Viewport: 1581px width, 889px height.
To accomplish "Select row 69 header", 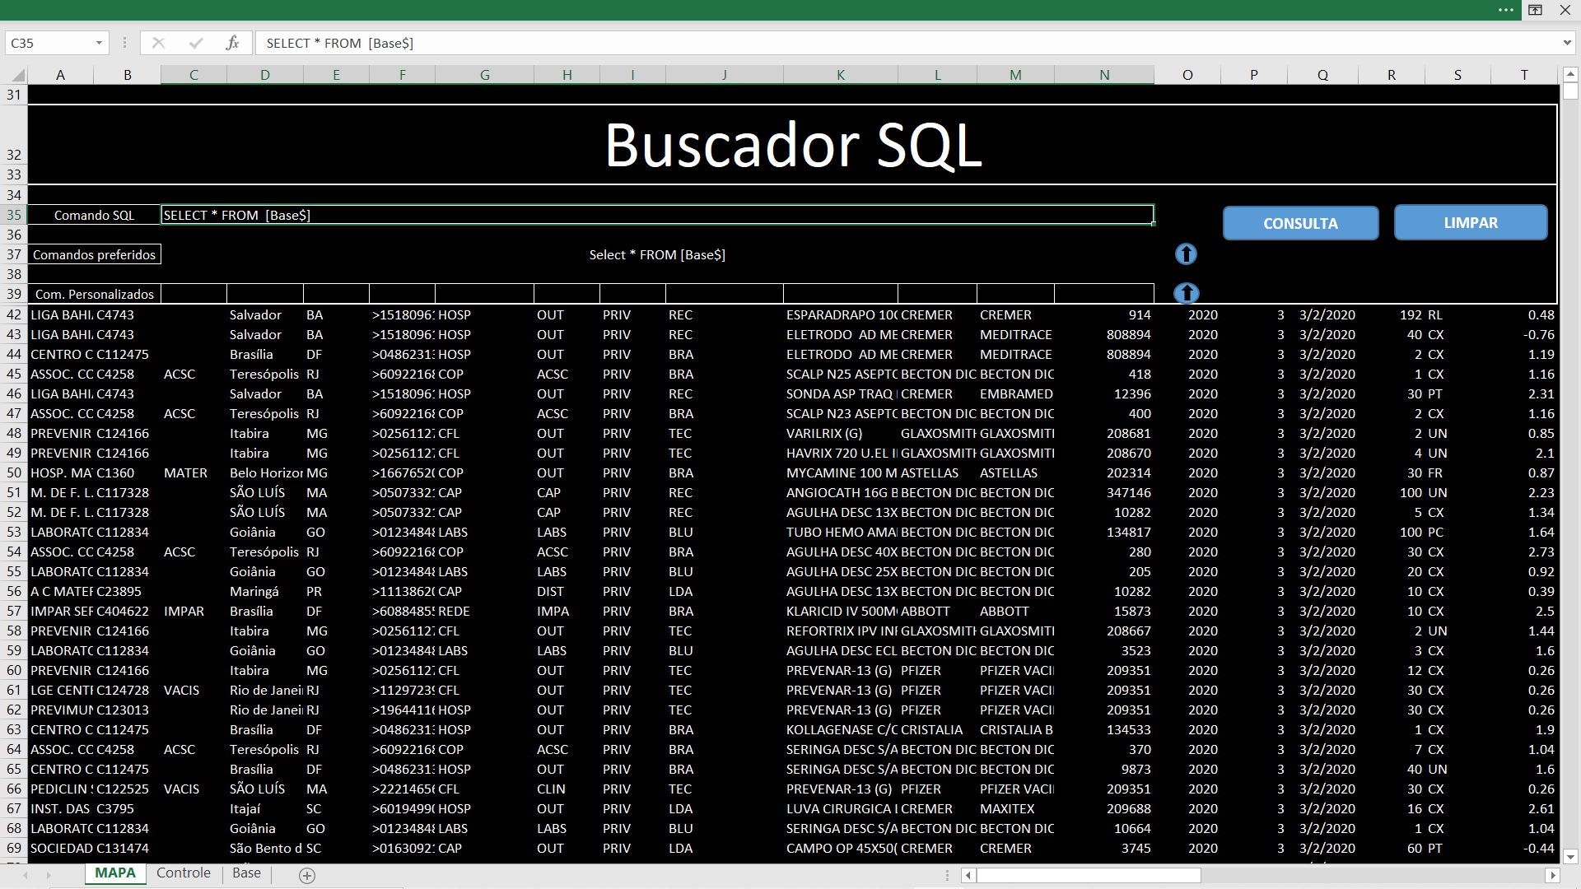I will 14,848.
